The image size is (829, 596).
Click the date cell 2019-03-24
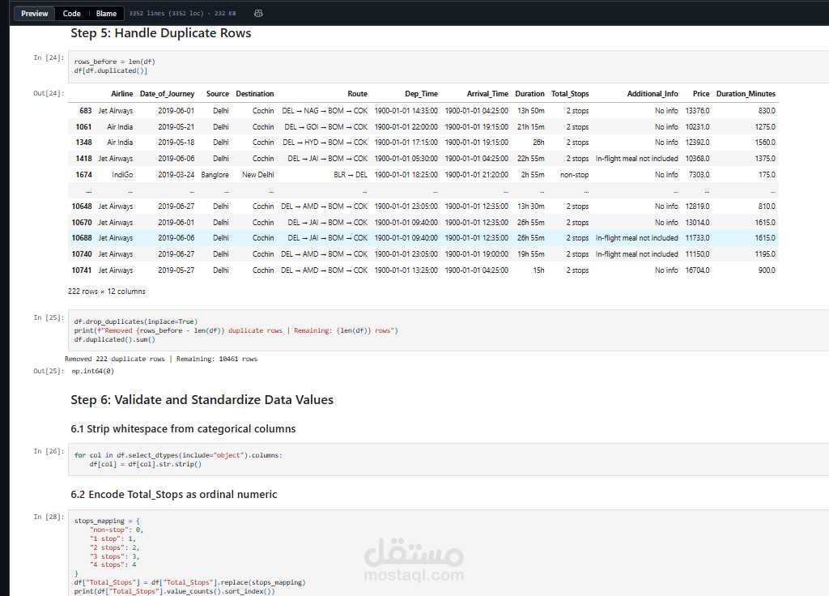pos(176,175)
